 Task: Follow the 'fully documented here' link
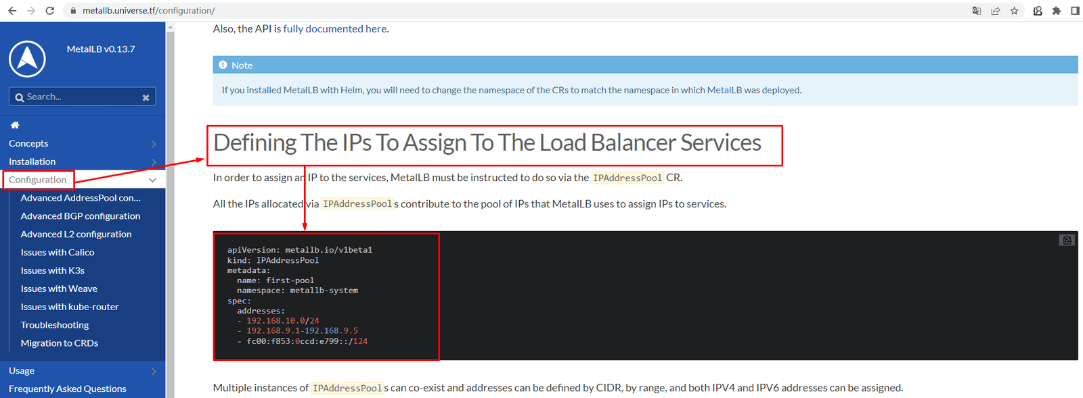pyautogui.click(x=335, y=29)
